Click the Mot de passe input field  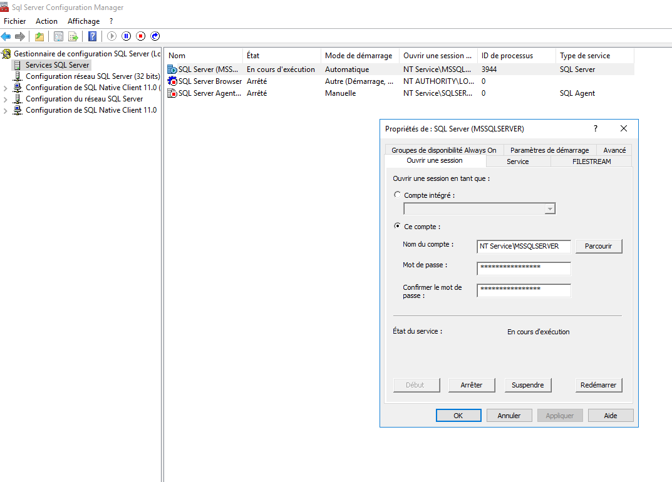click(x=524, y=268)
